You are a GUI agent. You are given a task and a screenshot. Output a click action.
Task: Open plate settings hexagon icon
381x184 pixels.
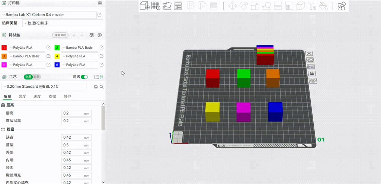click(x=313, y=81)
